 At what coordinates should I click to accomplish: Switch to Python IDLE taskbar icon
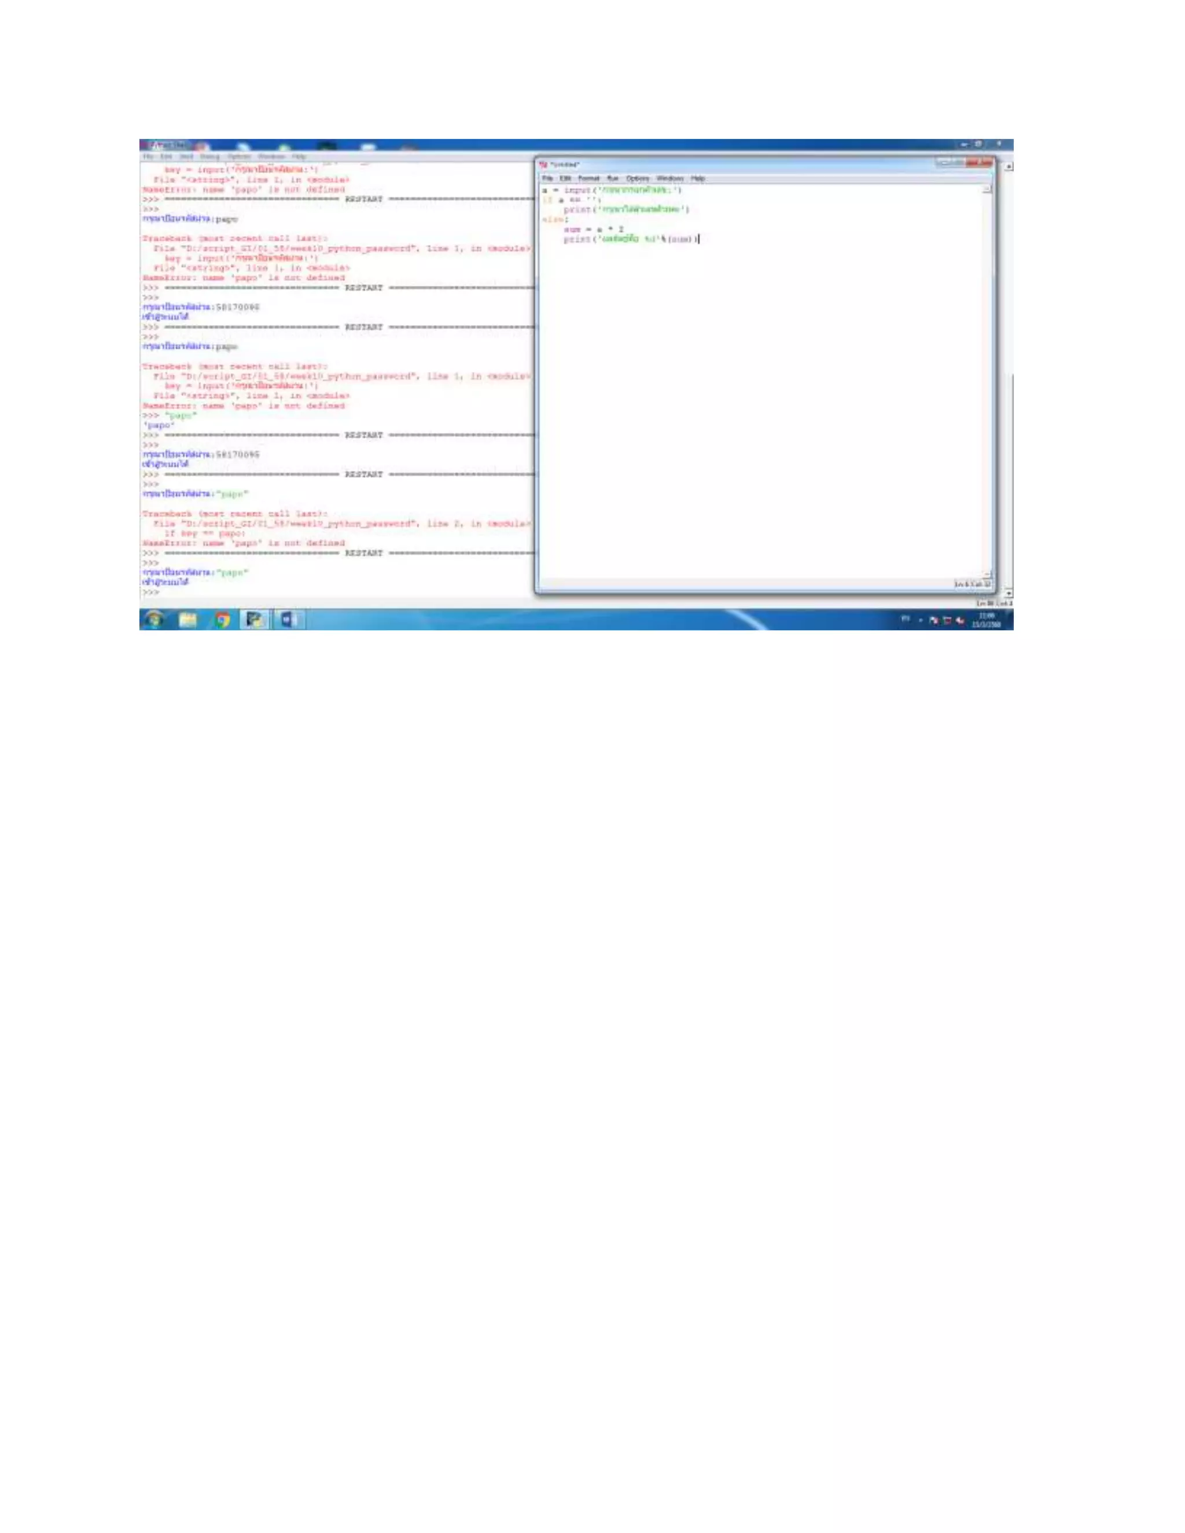(255, 620)
